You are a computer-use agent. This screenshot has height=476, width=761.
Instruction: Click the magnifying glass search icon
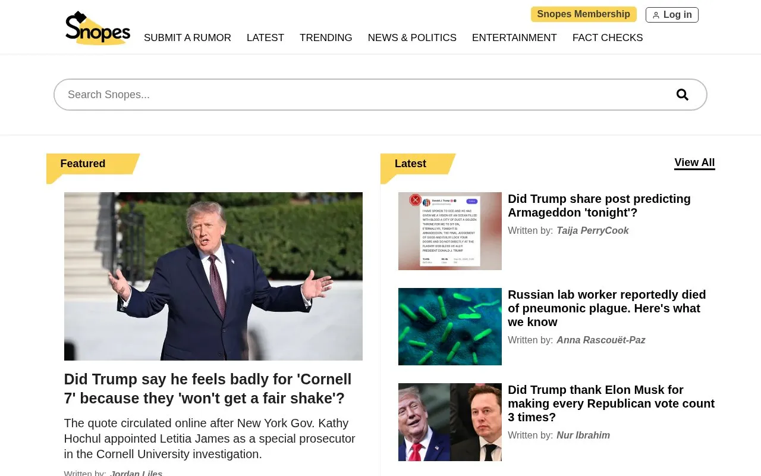coord(683,95)
